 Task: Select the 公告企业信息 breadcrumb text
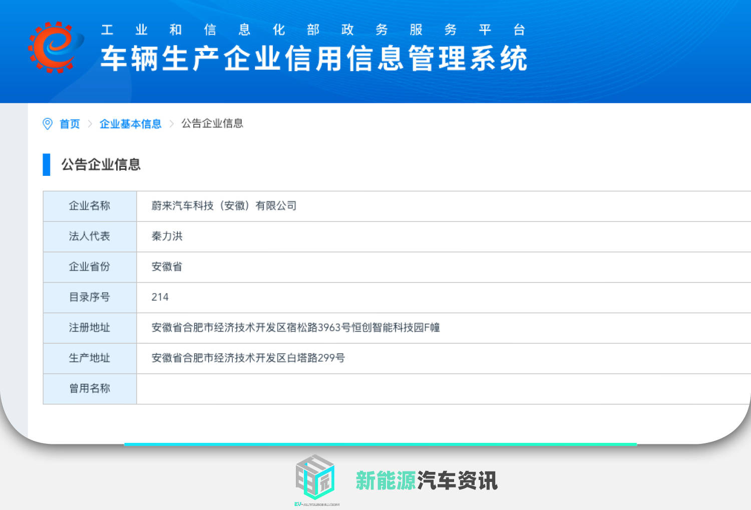click(x=212, y=123)
